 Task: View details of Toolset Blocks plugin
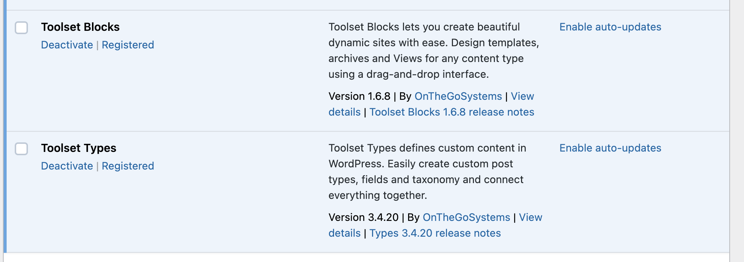click(x=522, y=96)
